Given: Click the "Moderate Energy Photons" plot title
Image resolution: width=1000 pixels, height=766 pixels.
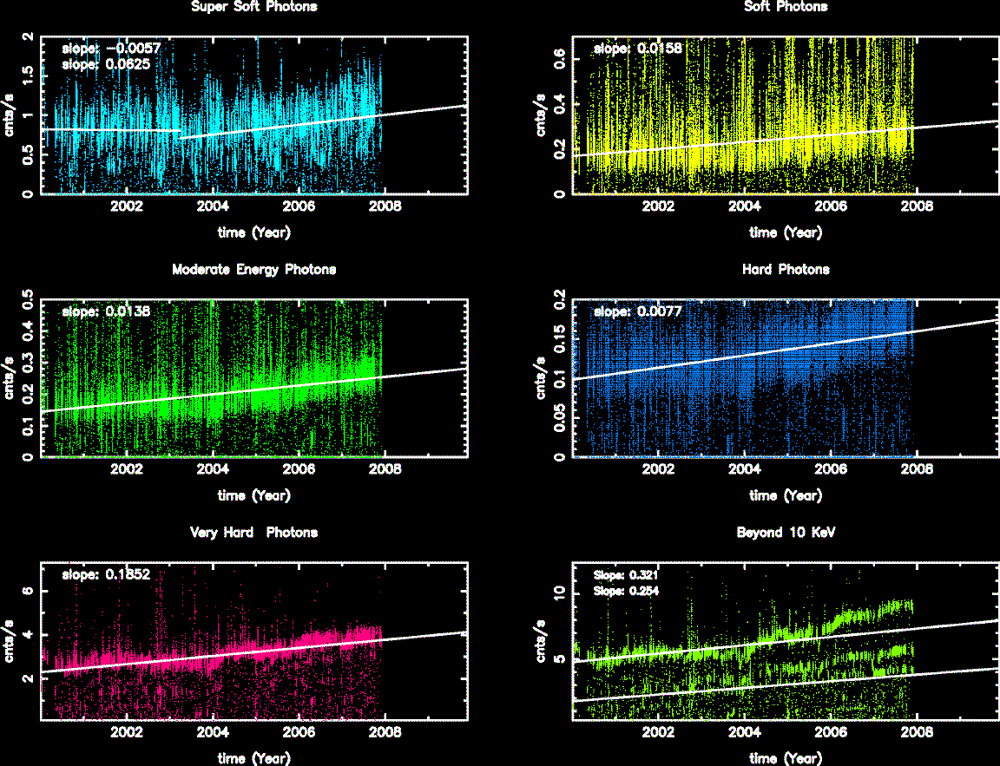Looking at the screenshot, I should click(253, 270).
